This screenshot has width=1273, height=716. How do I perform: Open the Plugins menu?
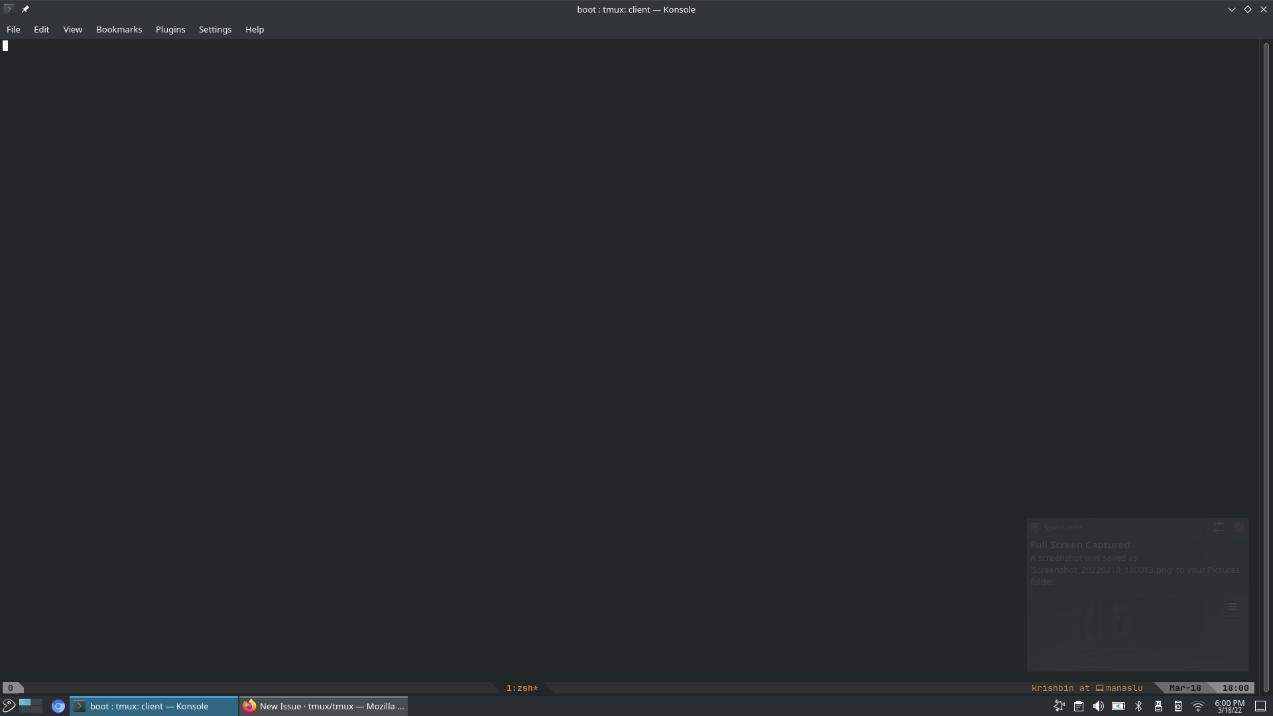[x=170, y=29]
